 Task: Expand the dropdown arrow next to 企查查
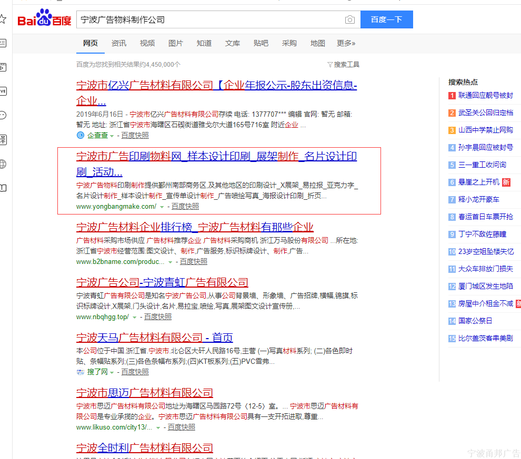[112, 136]
